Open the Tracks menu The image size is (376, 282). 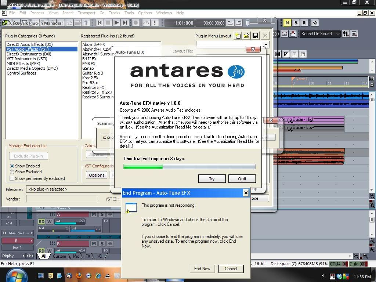[115, 13]
